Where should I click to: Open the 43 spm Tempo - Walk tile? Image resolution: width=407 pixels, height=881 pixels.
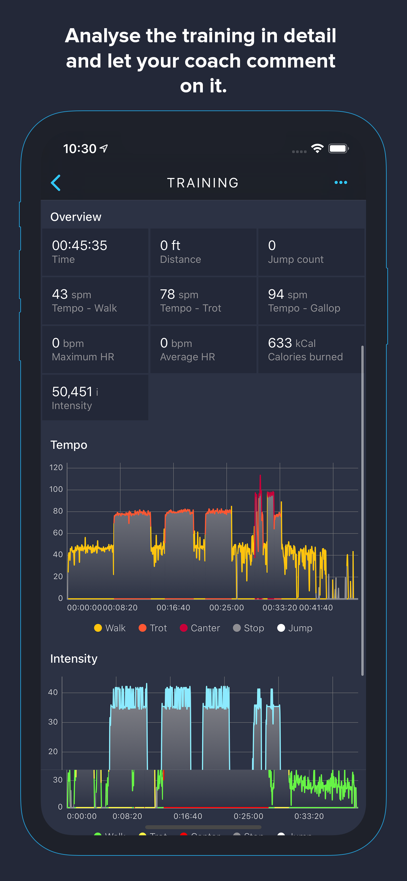(x=95, y=301)
